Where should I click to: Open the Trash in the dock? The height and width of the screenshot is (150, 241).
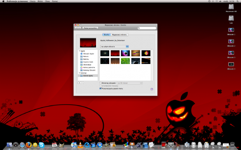(232, 145)
